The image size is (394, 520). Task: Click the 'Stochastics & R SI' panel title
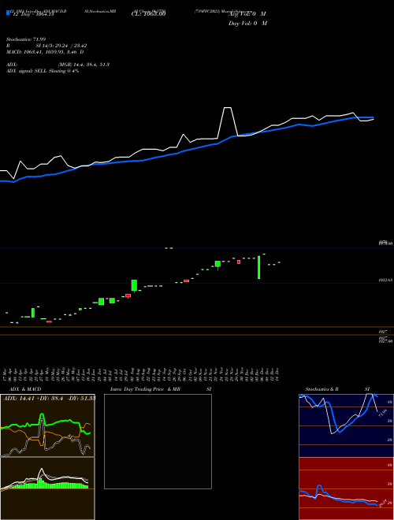click(337, 389)
